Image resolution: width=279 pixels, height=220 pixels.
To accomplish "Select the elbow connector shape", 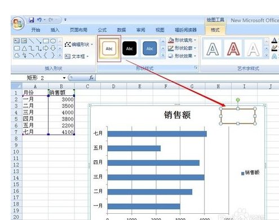I will [x=32, y=48].
